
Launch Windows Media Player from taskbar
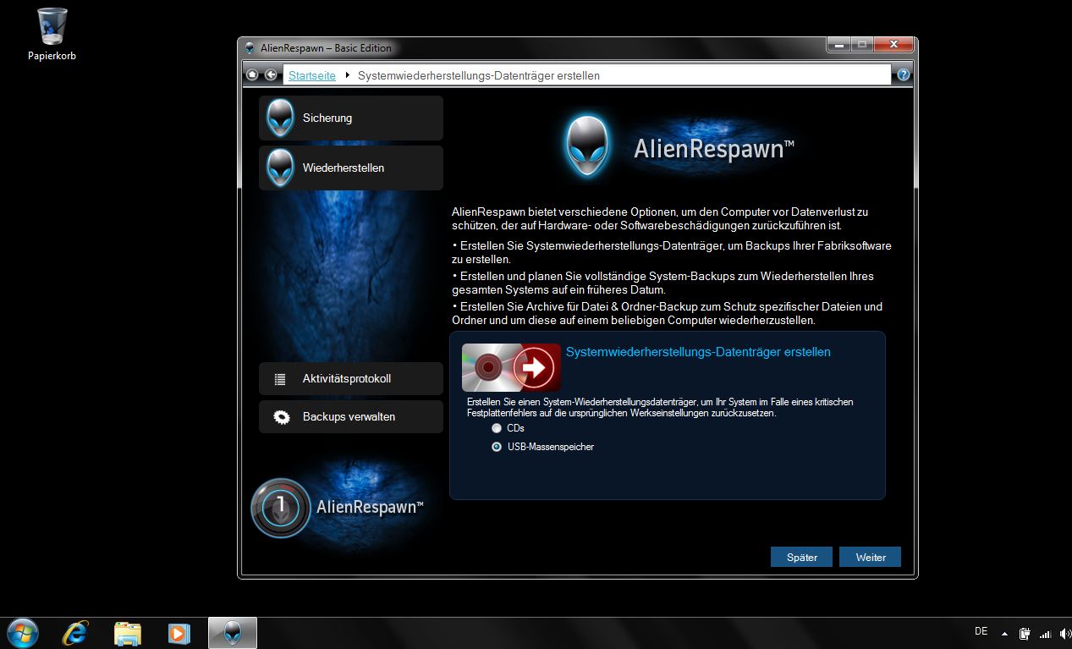click(x=179, y=633)
